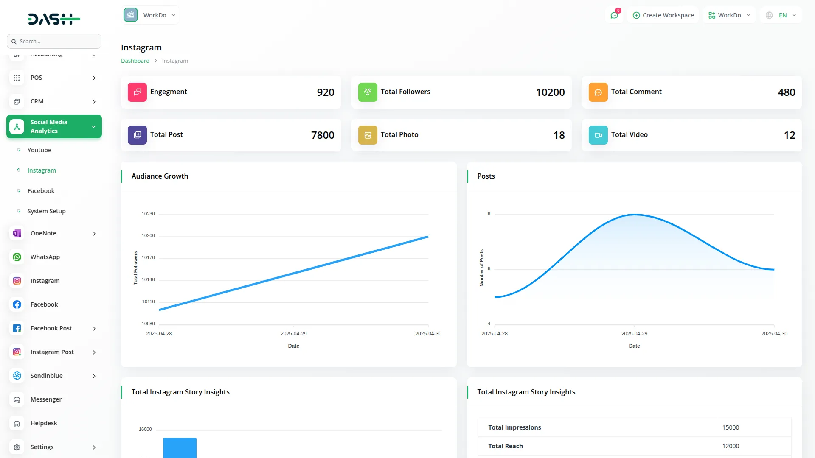Expand the Facebook Post section
This screenshot has height=458, width=815.
click(94, 328)
